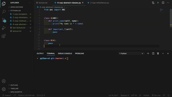This screenshot has width=172, height=97.
Task: Select the Terminal panel tab
Action: click(51, 53)
